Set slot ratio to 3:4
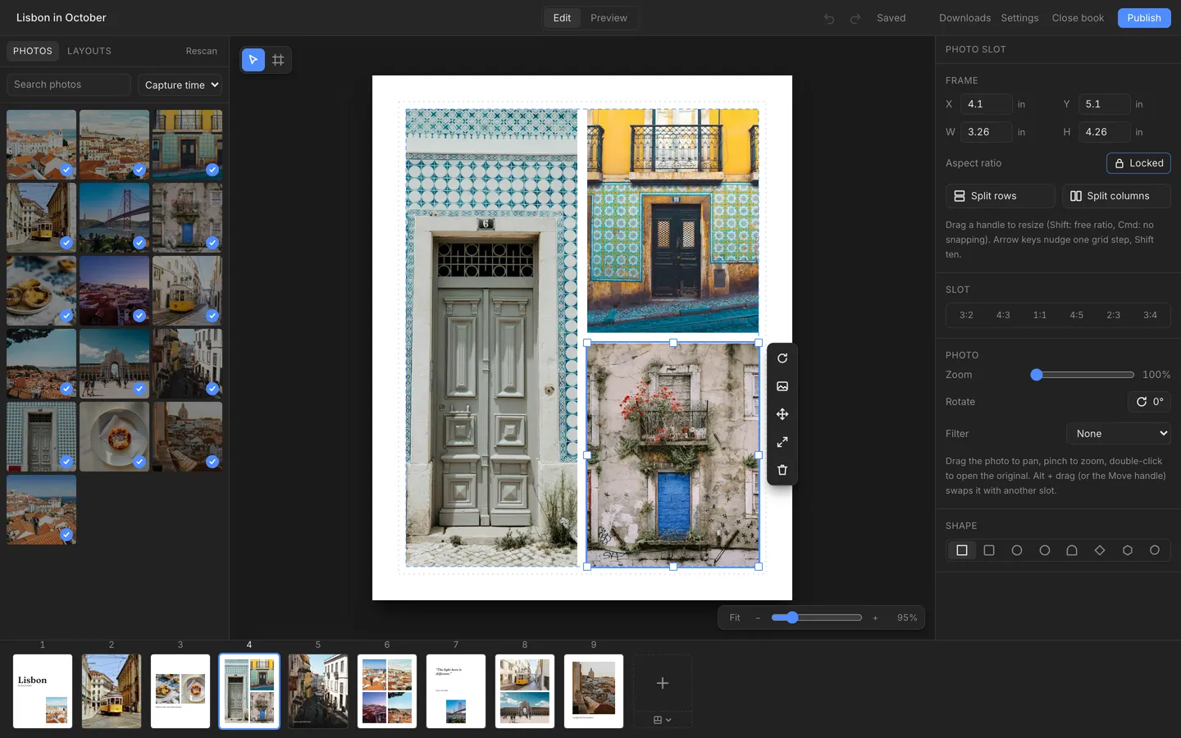This screenshot has width=1181, height=738. tap(1151, 315)
